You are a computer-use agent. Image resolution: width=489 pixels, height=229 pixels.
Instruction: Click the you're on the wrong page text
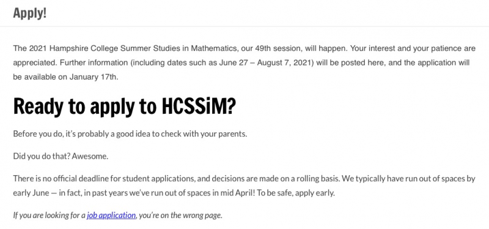click(x=180, y=216)
